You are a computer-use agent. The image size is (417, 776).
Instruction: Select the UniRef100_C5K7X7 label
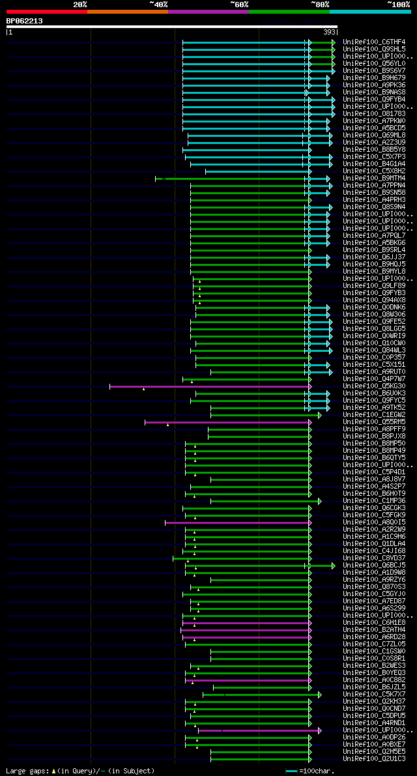(374, 695)
